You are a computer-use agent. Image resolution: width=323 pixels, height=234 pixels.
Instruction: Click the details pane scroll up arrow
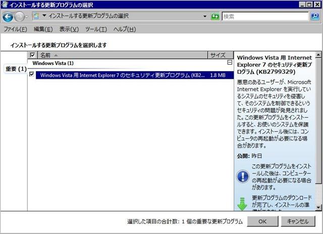pyautogui.click(x=318, y=55)
